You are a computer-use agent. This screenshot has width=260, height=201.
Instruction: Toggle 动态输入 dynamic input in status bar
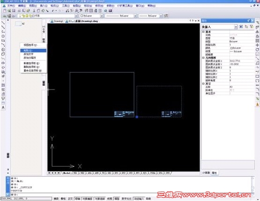(139, 199)
